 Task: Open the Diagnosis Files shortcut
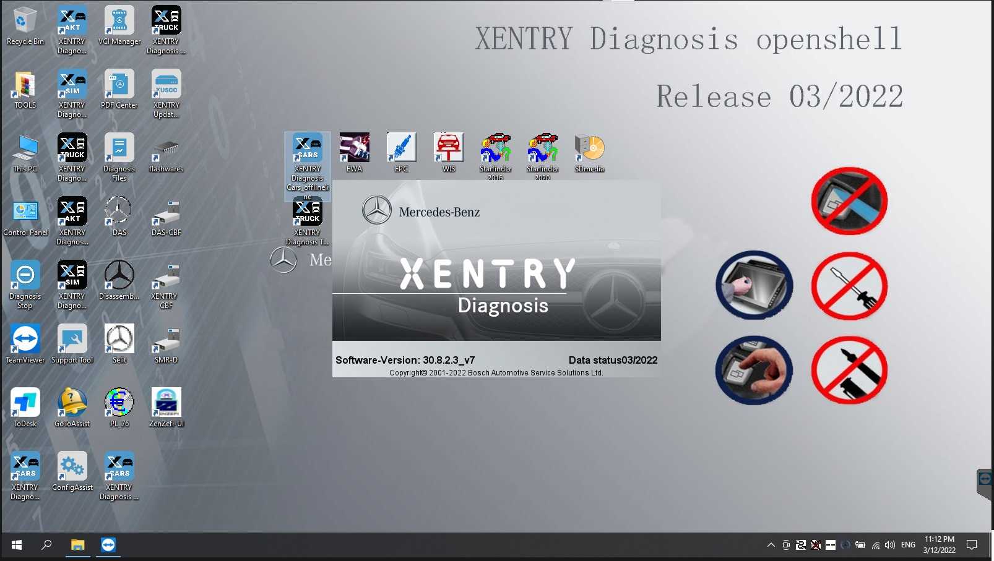click(x=119, y=157)
